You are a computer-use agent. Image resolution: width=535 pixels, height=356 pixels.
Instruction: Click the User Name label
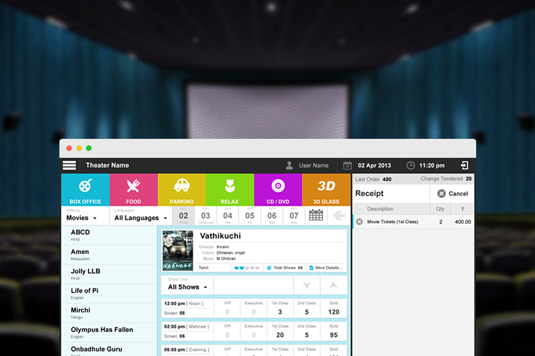coord(313,166)
